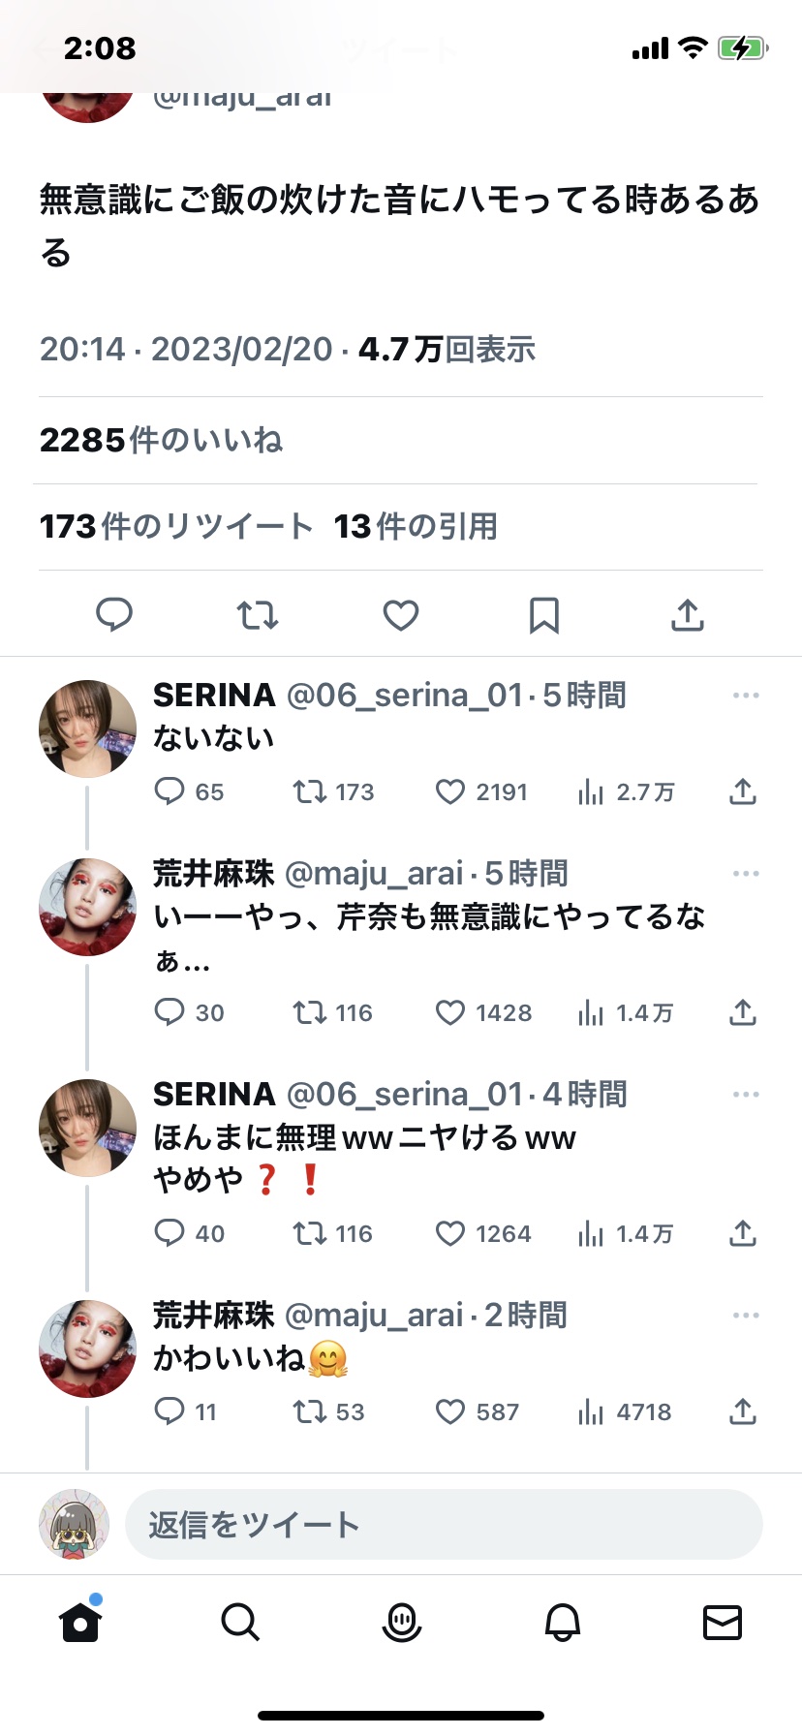Like SERINA's ないない reply
802x1736 pixels.
coord(450,792)
